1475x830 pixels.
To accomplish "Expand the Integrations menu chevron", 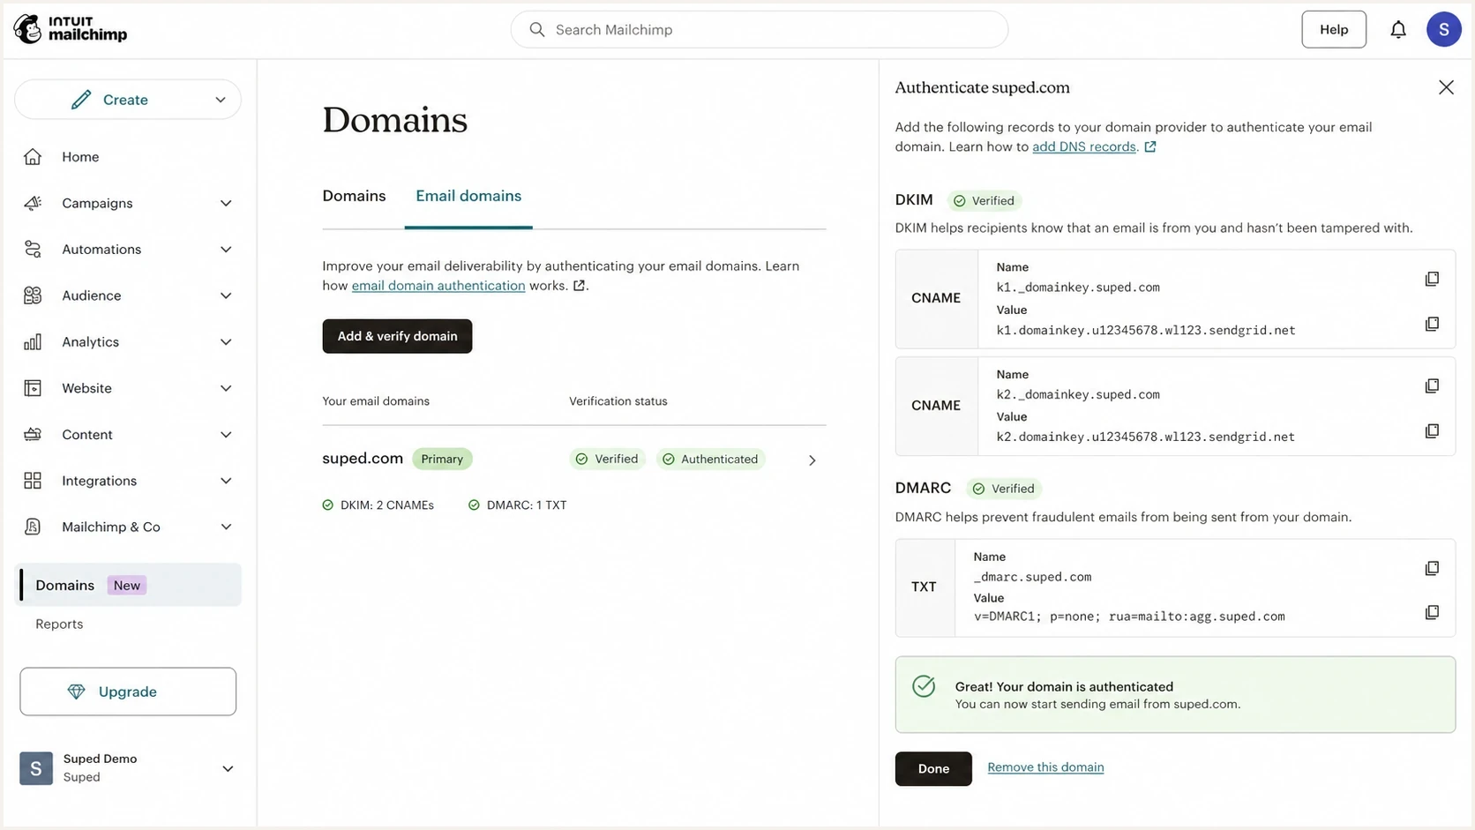I will [x=226, y=481].
